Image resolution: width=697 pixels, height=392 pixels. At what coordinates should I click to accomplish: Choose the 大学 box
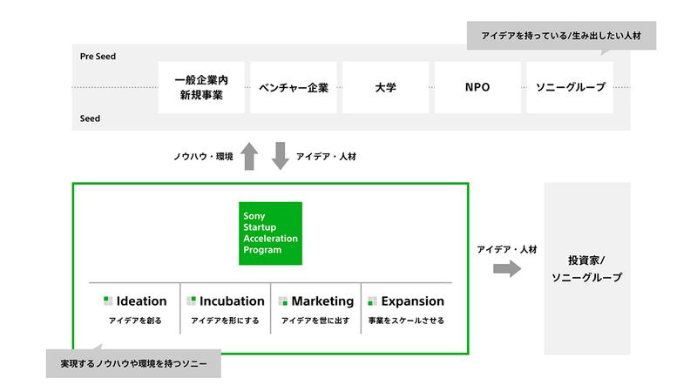pos(385,87)
